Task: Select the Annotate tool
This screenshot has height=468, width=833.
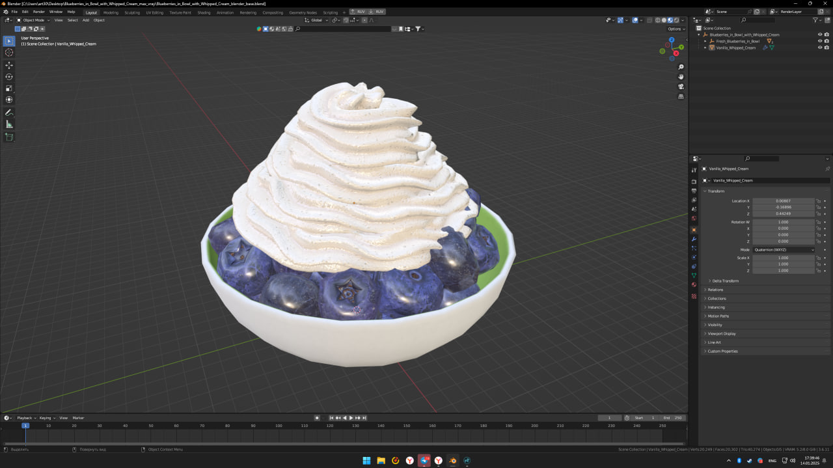Action: point(9,113)
